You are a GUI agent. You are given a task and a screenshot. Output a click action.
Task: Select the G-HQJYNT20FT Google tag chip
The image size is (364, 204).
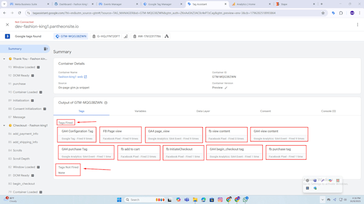pyautogui.click(x=106, y=36)
